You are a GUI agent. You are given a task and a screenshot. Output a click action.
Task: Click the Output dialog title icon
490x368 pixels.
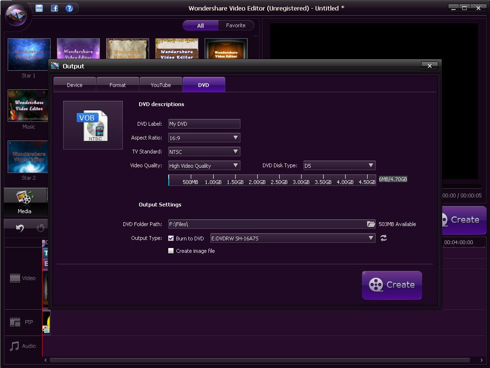(55, 65)
